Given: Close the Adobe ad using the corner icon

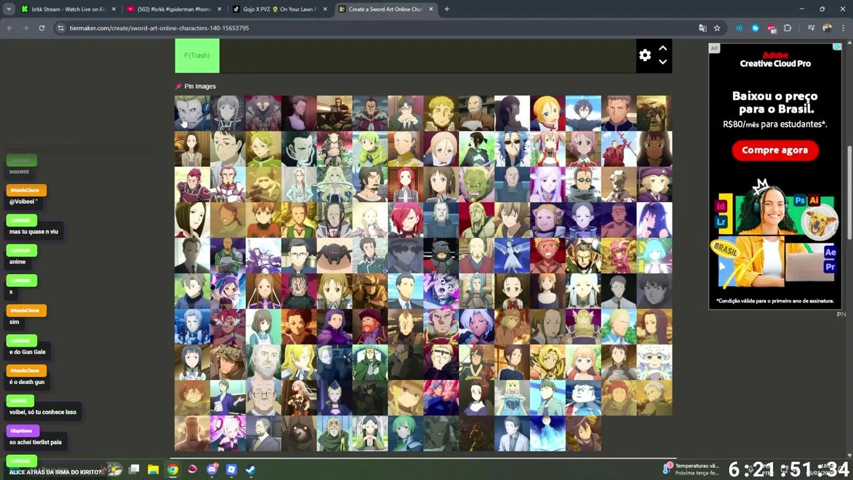Looking at the screenshot, I should (x=837, y=47).
